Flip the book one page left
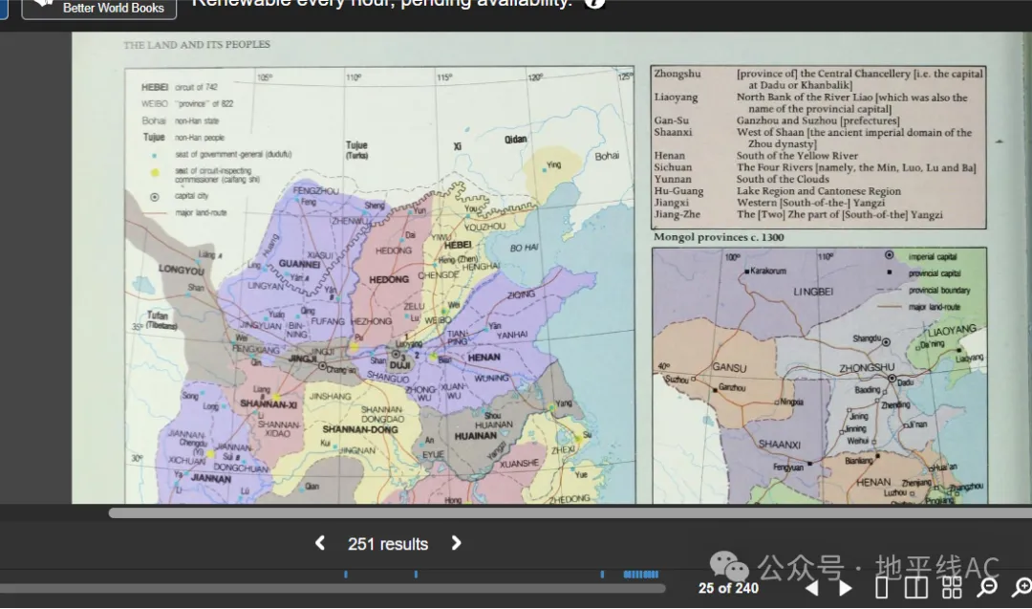Screen dimensions: 1032x609 pyautogui.click(x=812, y=588)
